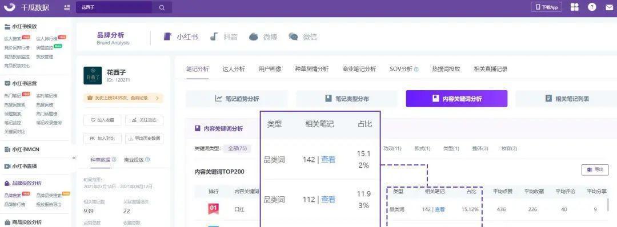Image resolution: width=617 pixels, height=227 pixels.
Task: Open the SOV分析 tab
Action: 401,69
